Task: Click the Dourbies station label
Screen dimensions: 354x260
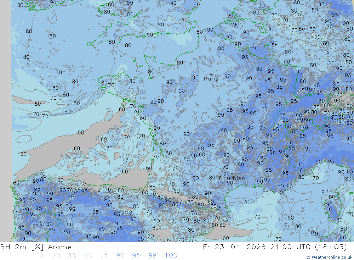Action: [232, 178]
